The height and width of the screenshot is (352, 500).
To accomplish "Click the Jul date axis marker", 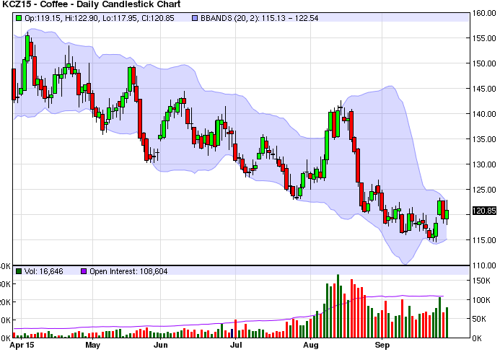I will point(236,346).
